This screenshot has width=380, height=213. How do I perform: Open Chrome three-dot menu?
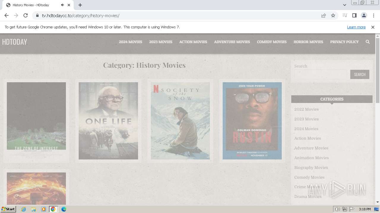click(373, 15)
